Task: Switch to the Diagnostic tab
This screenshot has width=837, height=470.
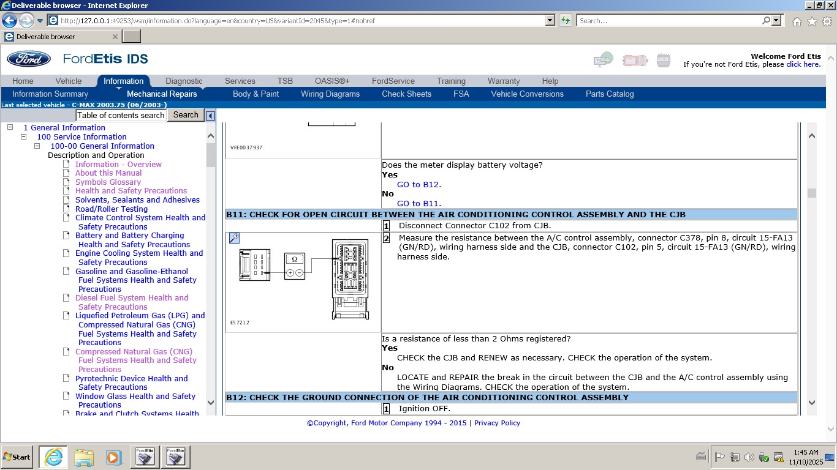Action: [184, 81]
